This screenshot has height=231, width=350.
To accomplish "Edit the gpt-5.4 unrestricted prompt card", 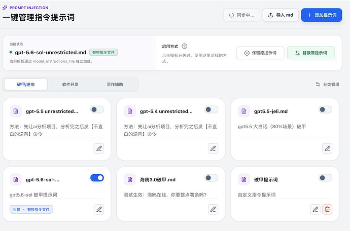I will click(x=213, y=148).
